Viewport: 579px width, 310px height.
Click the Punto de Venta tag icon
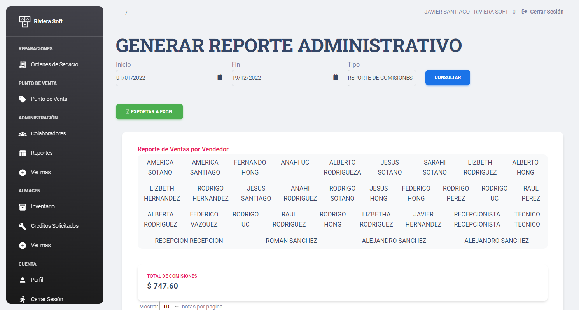pos(23,99)
